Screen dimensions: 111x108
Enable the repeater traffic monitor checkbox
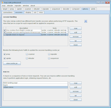[x=49, y=54]
